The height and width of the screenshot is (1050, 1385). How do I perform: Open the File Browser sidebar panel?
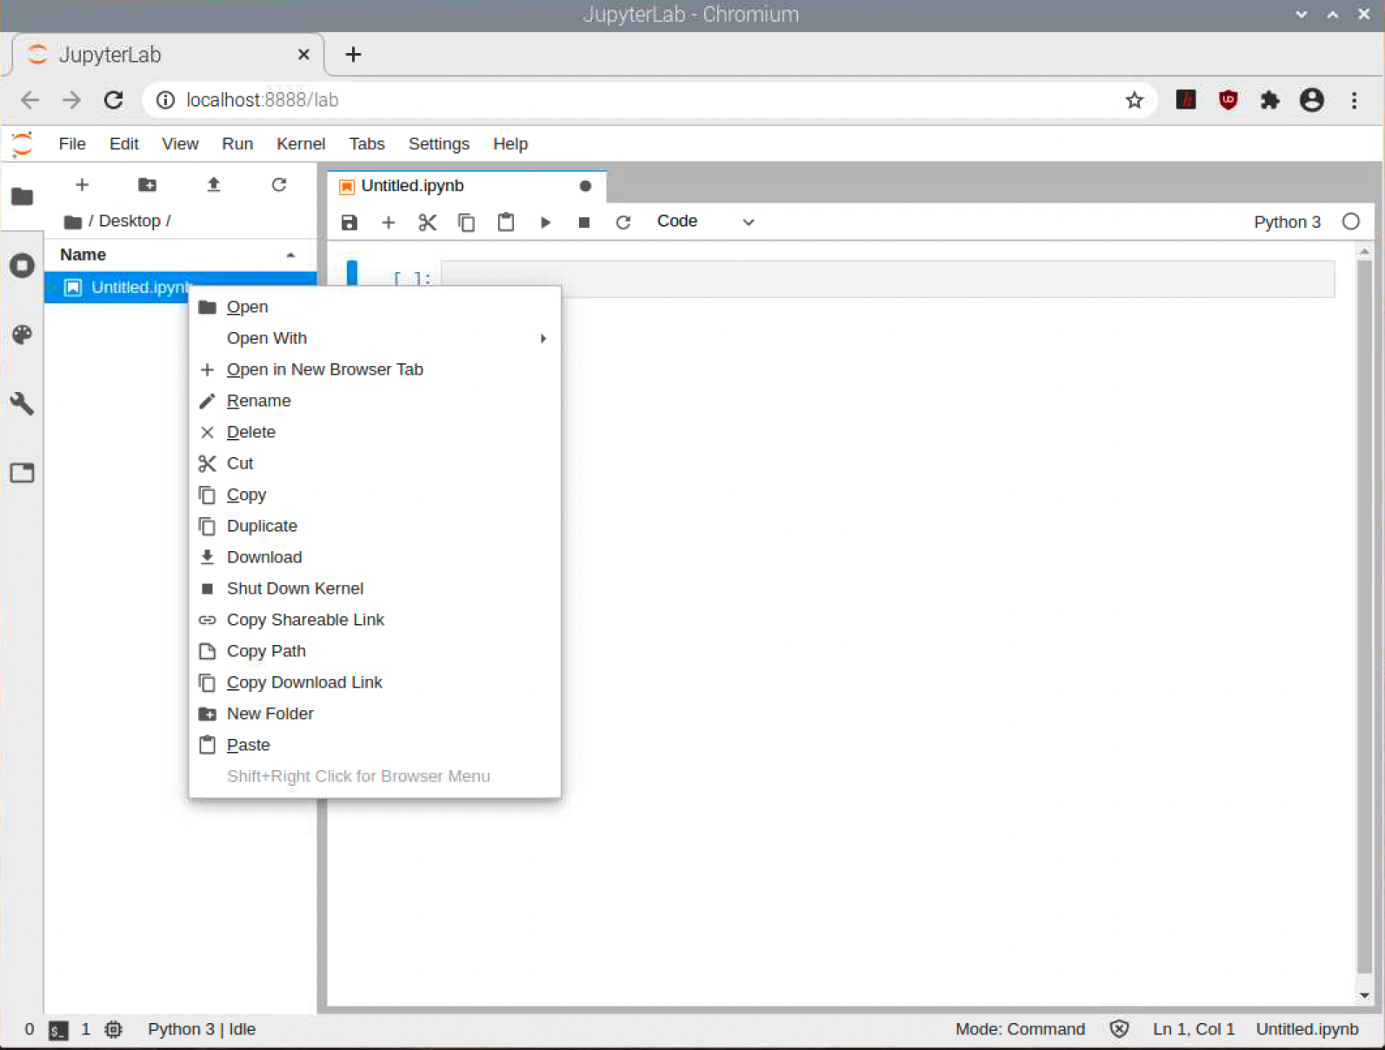(x=23, y=196)
